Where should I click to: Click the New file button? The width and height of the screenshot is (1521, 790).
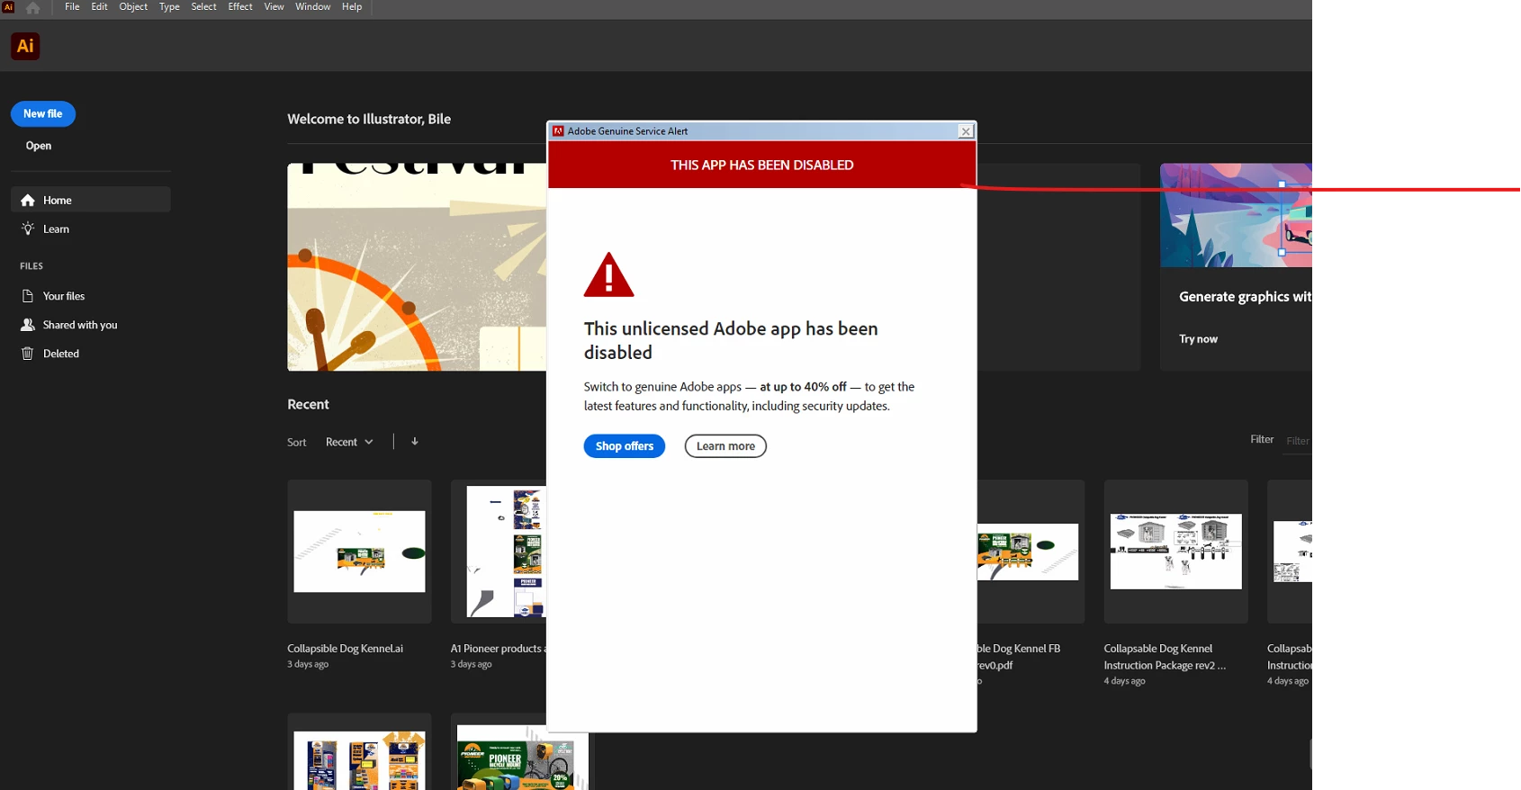pyautogui.click(x=43, y=114)
